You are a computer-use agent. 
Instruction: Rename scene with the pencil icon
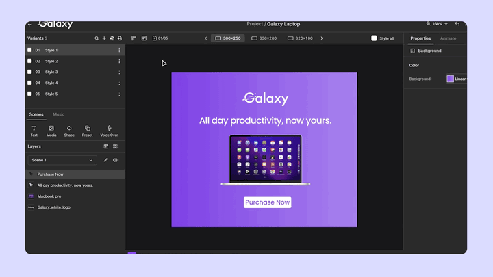click(105, 160)
